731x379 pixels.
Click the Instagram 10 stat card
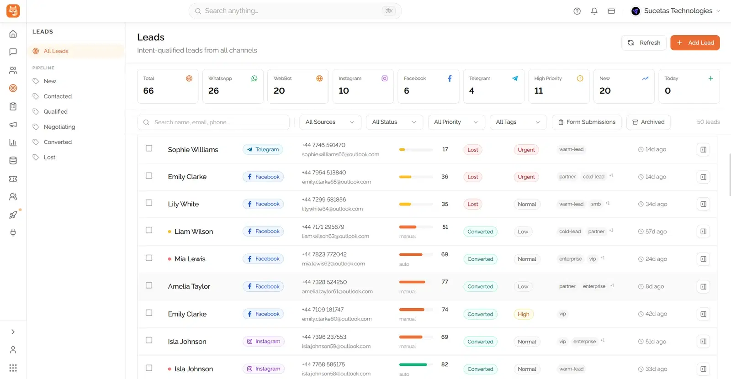coord(363,86)
